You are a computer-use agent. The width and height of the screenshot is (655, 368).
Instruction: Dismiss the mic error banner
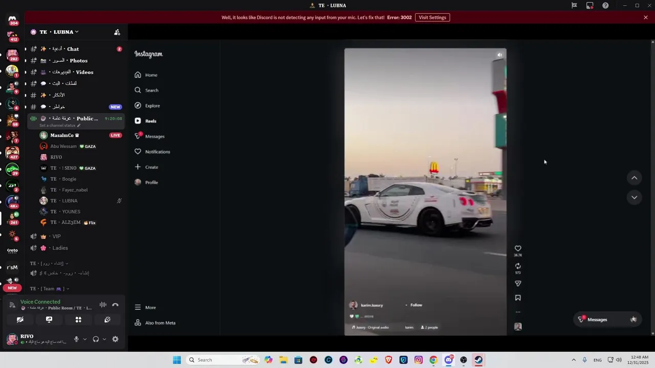(646, 17)
